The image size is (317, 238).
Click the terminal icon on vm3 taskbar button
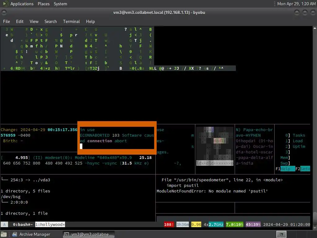pyautogui.click(x=67, y=234)
